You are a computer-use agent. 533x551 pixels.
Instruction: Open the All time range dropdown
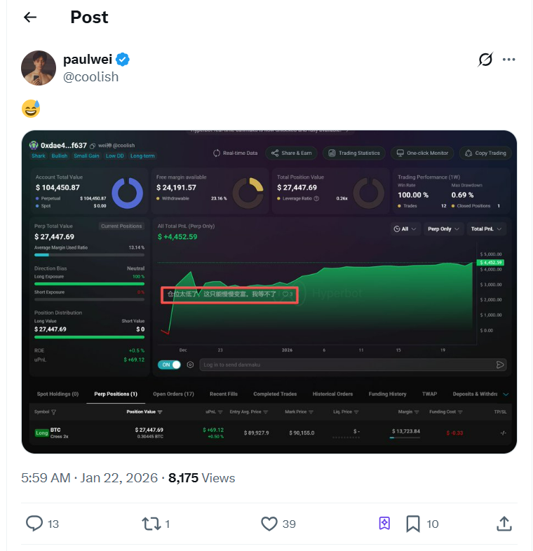click(x=405, y=229)
